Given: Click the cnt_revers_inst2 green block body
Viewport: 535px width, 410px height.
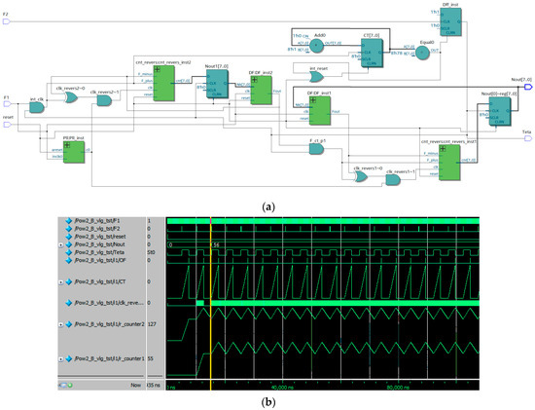Looking at the screenshot, I should tap(164, 84).
